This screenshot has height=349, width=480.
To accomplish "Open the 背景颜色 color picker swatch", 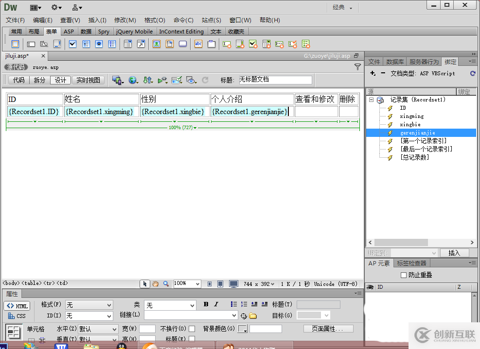I will click(x=242, y=329).
